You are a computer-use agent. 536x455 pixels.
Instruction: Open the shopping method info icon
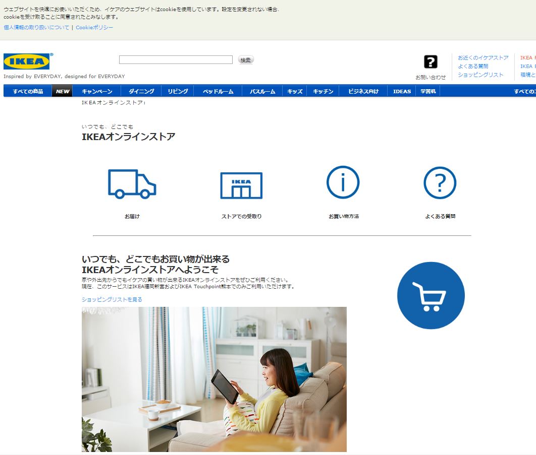coord(343,182)
